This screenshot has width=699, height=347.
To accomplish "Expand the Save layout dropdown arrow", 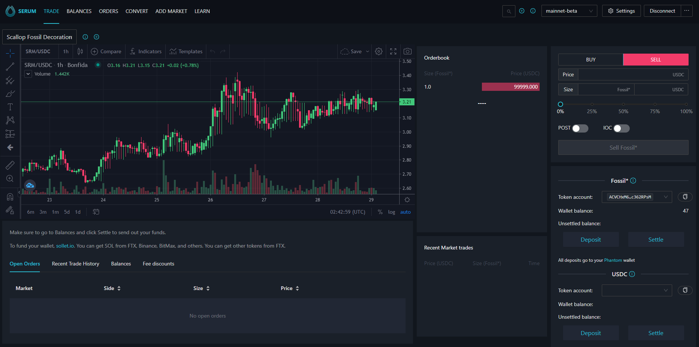I will coord(368,51).
